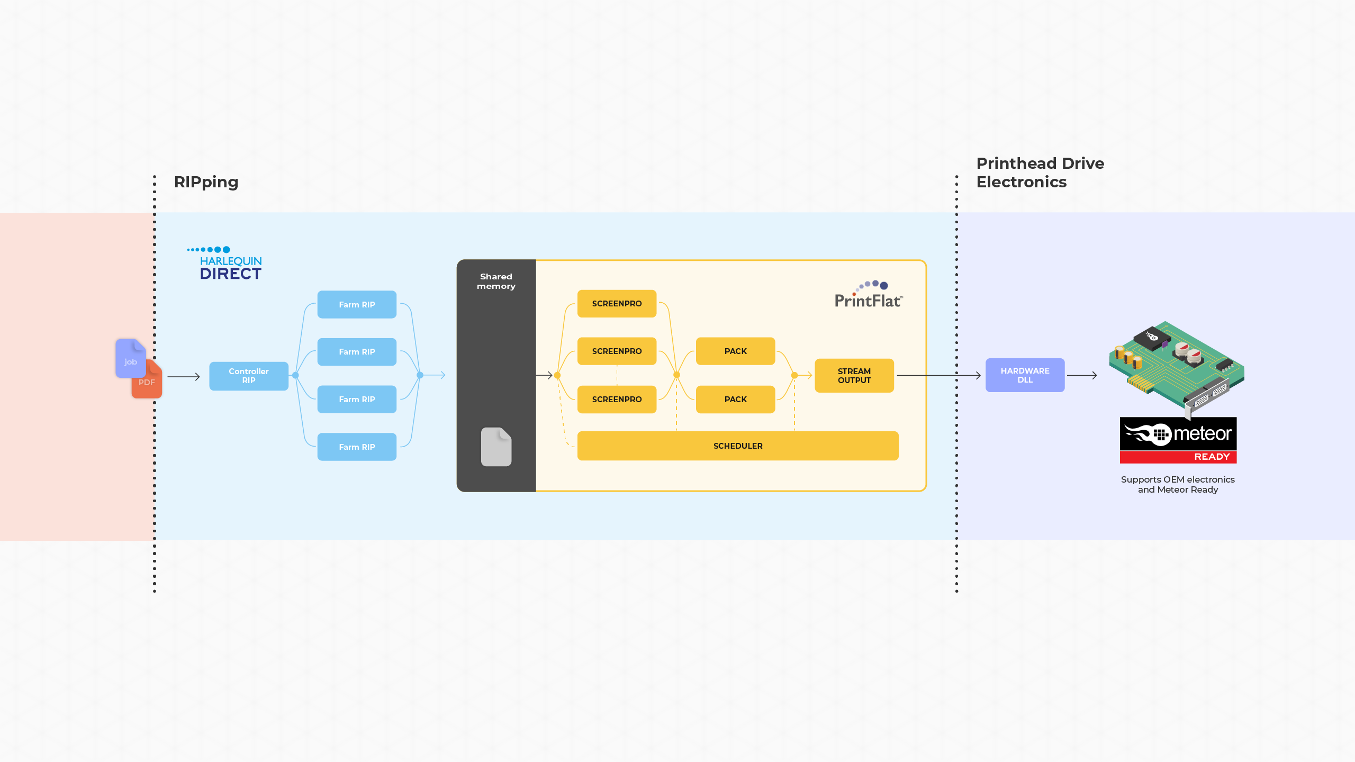Click the wide SCHEDULER bar

(737, 446)
